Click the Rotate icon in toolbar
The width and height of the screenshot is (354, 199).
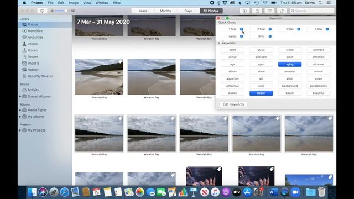(282, 11)
